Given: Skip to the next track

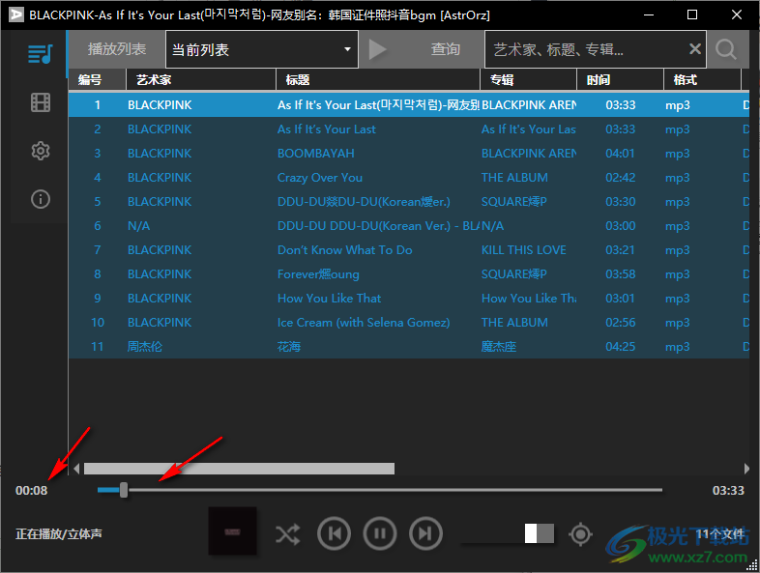Looking at the screenshot, I should point(425,533).
